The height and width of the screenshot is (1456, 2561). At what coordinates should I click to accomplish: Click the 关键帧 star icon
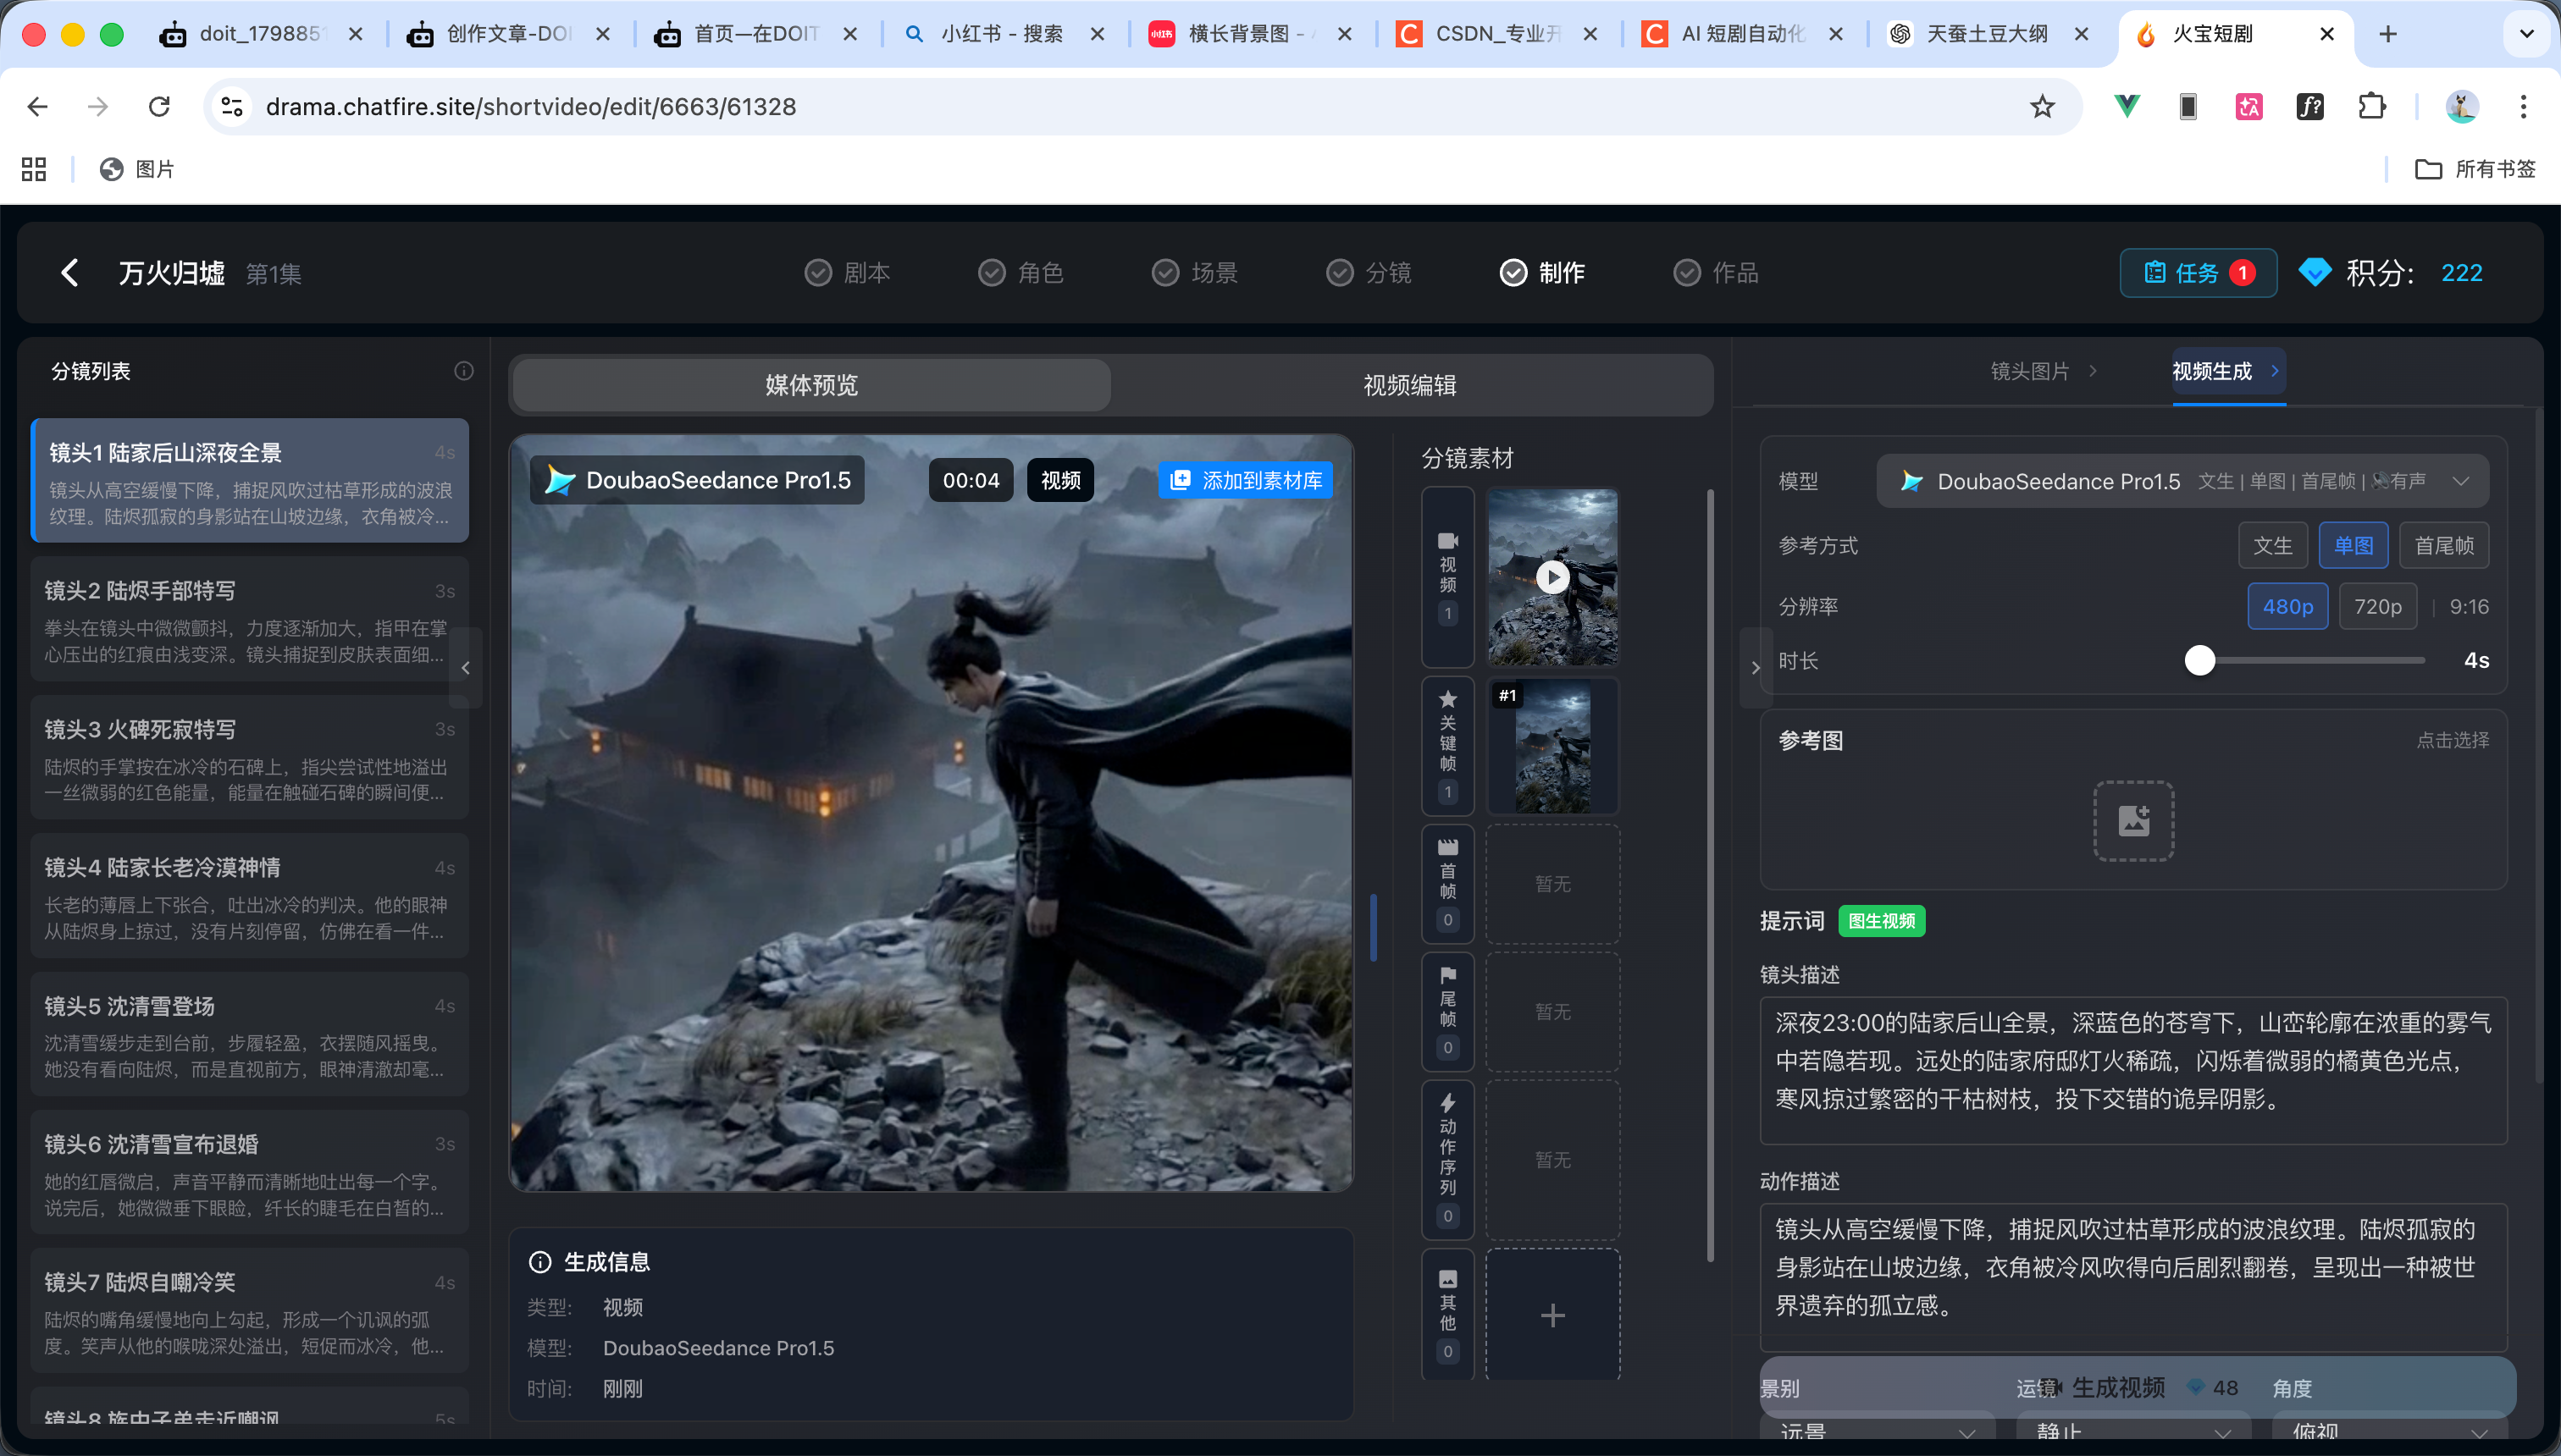[1446, 745]
